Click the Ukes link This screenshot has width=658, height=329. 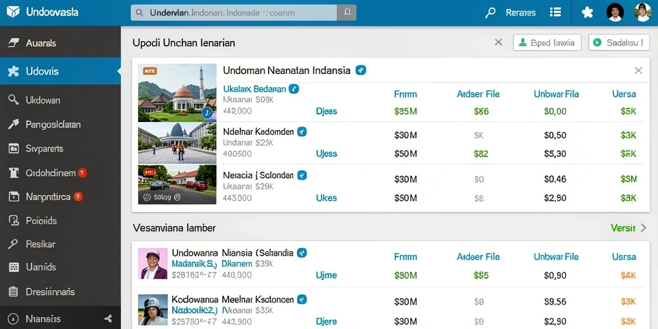pyautogui.click(x=326, y=198)
